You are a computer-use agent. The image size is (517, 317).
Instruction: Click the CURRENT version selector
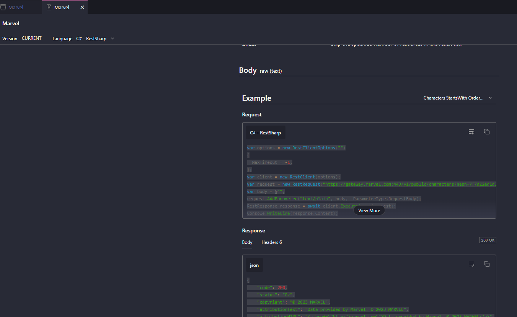tap(31, 38)
